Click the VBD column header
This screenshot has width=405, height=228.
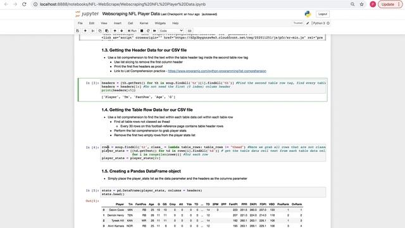click(x=271, y=204)
